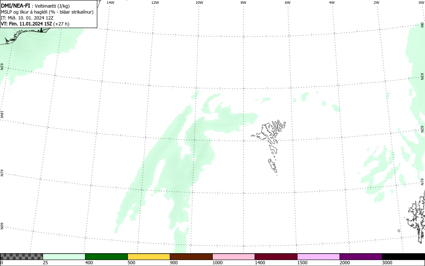Click the 18W label on left edge
The width and height of the screenshot is (425, 266).
pos(2,114)
